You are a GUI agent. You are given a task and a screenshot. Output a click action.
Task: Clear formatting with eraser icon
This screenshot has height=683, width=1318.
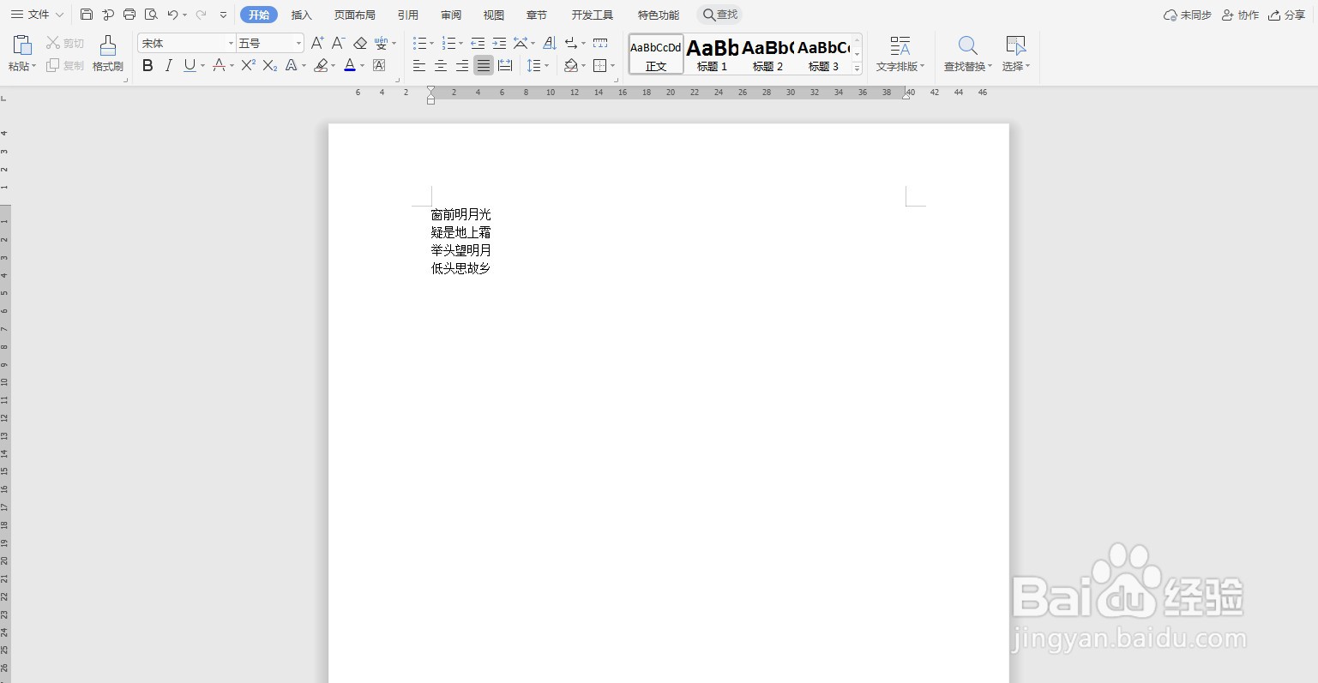(360, 43)
